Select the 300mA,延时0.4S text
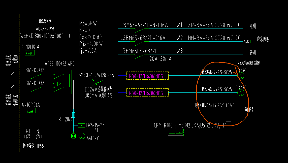The image size is (288, 163). click(x=99, y=95)
